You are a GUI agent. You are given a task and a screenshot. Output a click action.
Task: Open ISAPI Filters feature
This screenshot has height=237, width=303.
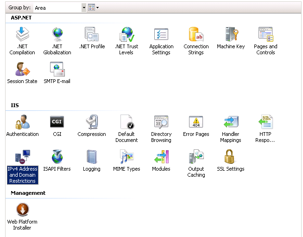(x=57, y=160)
